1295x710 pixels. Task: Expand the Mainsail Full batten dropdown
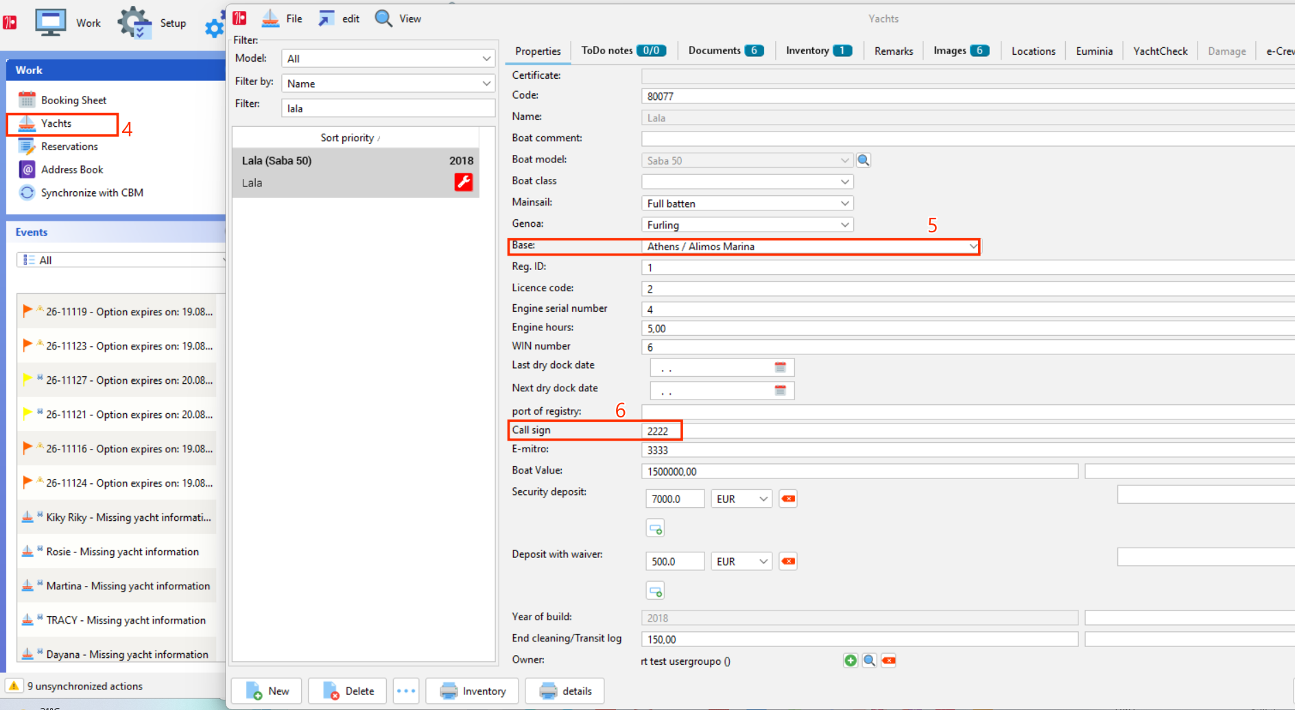click(748, 204)
